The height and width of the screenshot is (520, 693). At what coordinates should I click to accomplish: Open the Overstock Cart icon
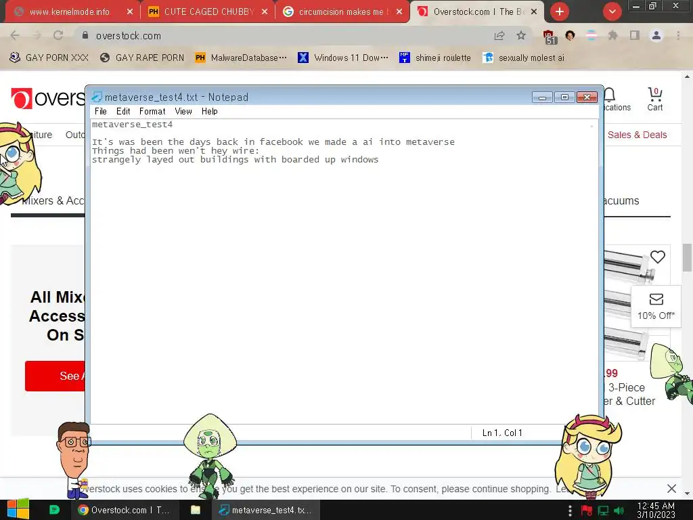655,99
